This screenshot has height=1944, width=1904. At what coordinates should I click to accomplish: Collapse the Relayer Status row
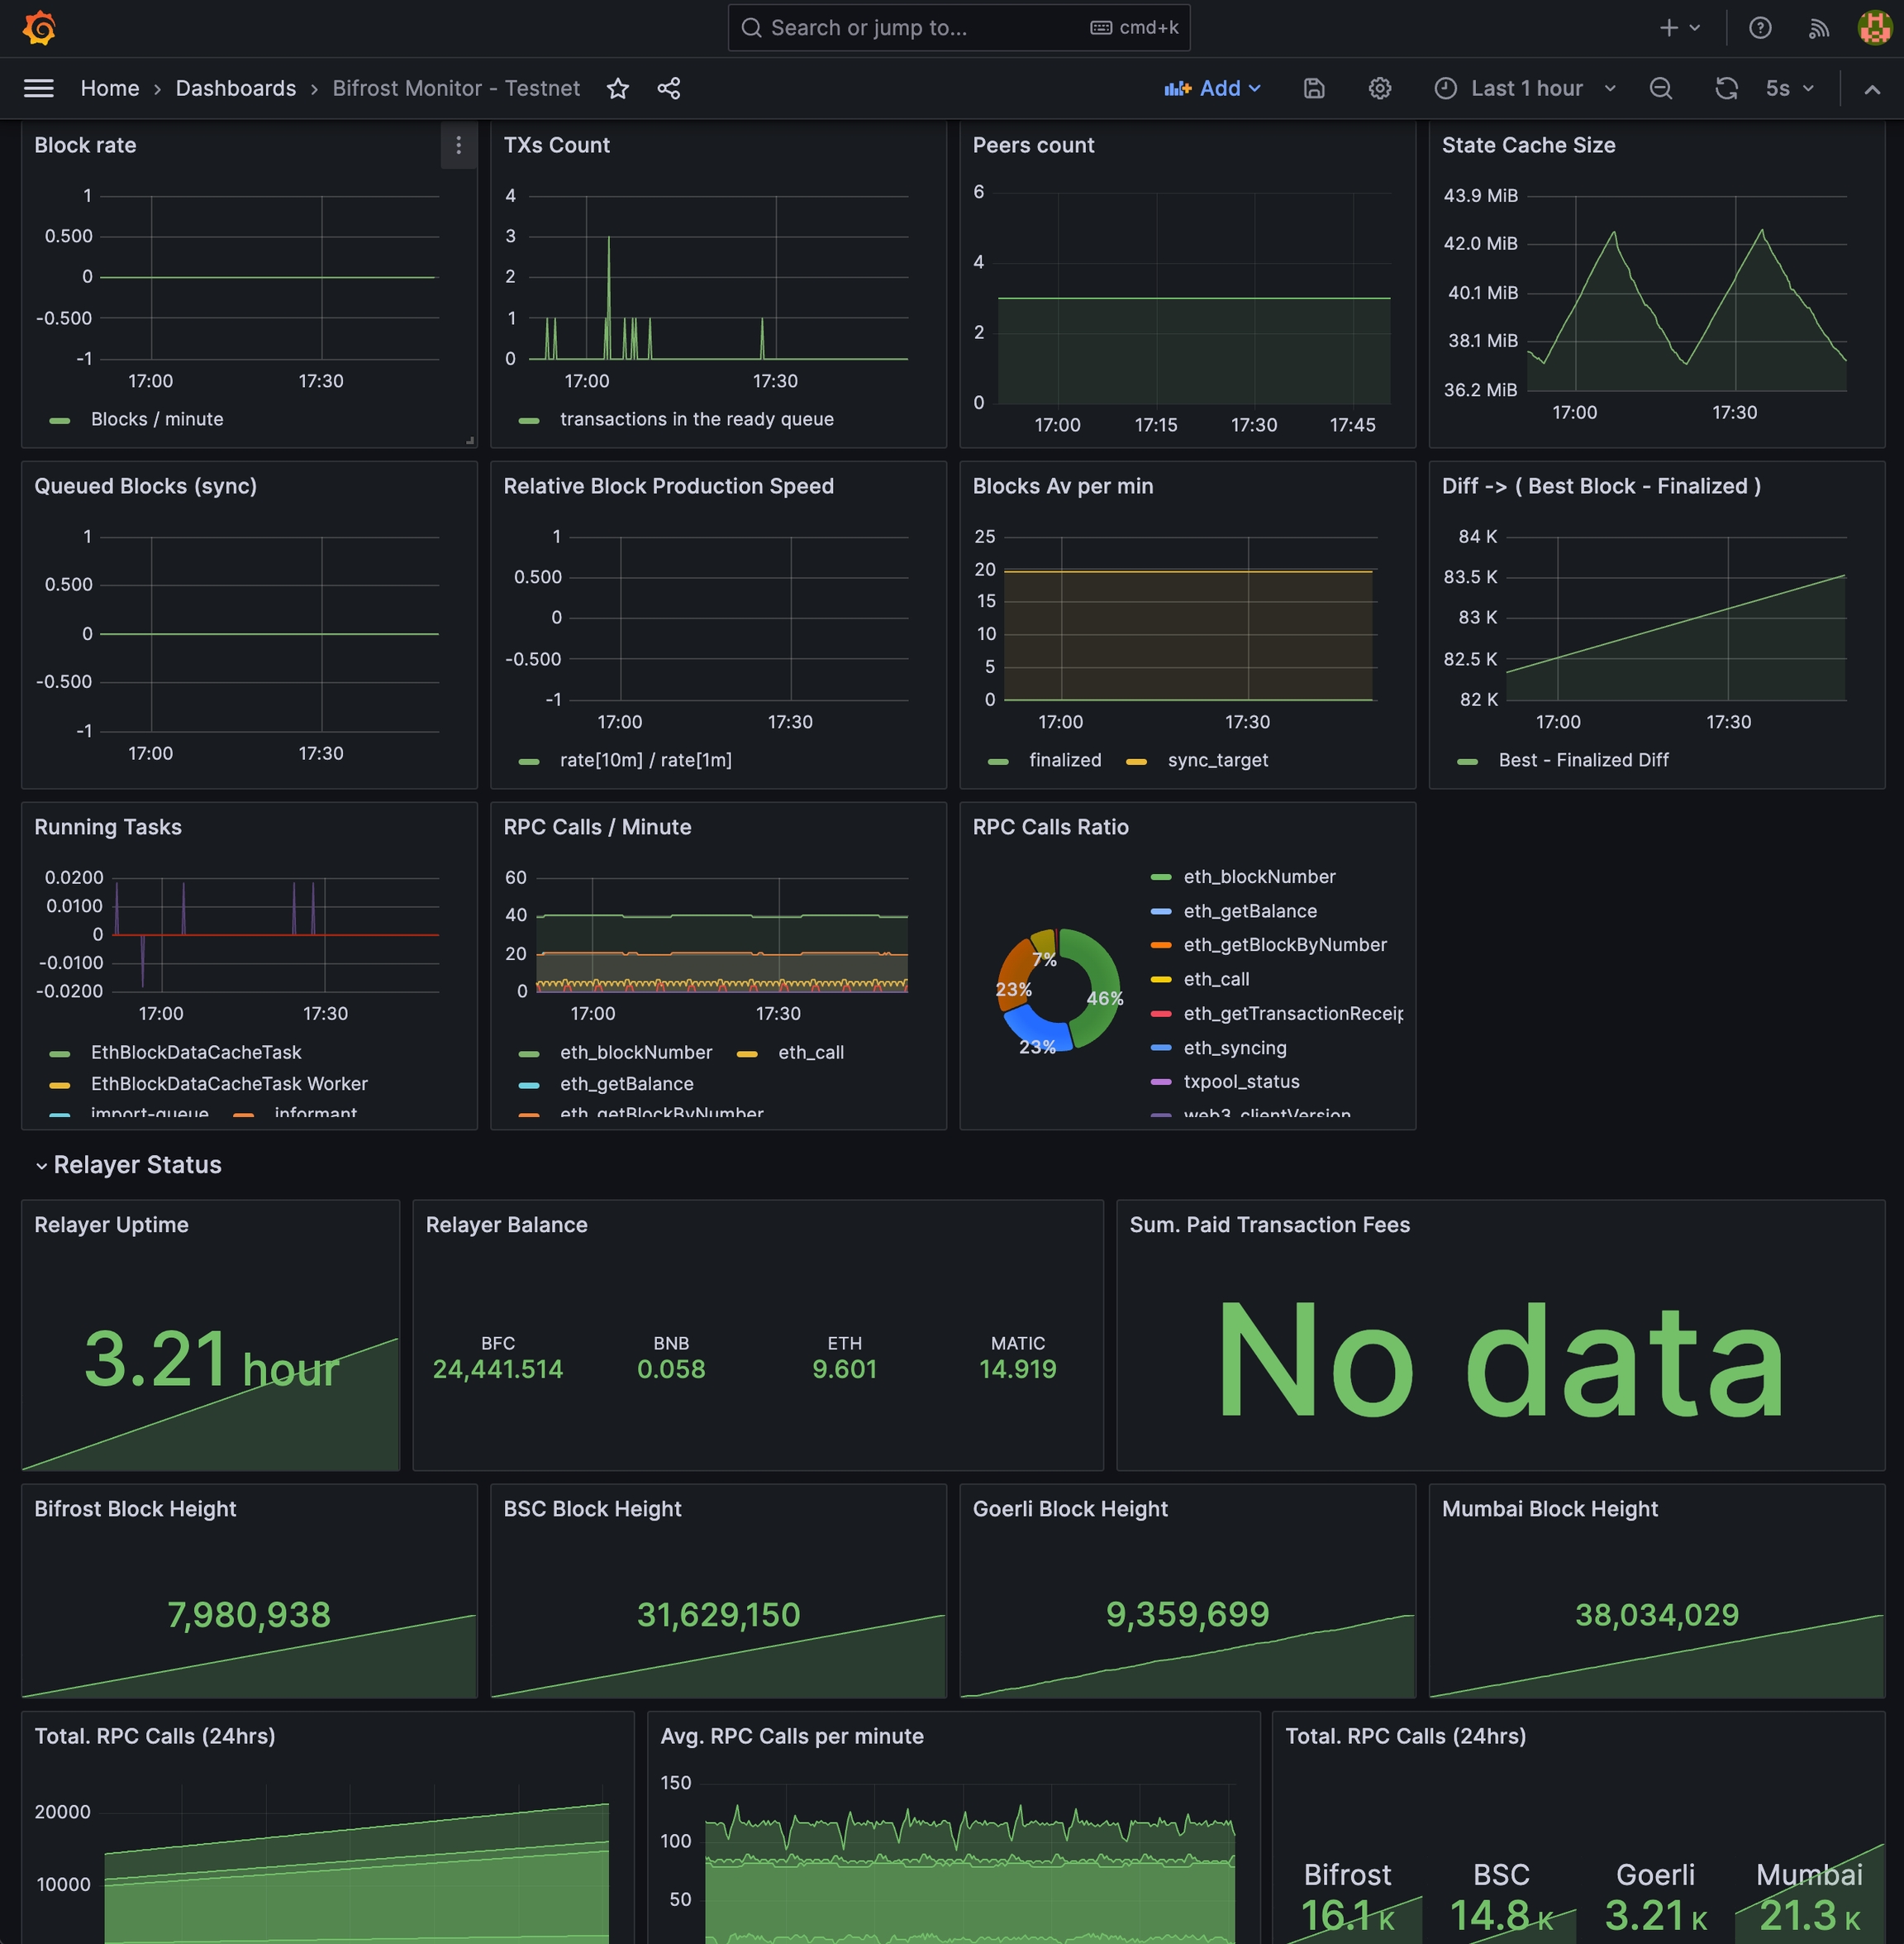click(137, 1164)
